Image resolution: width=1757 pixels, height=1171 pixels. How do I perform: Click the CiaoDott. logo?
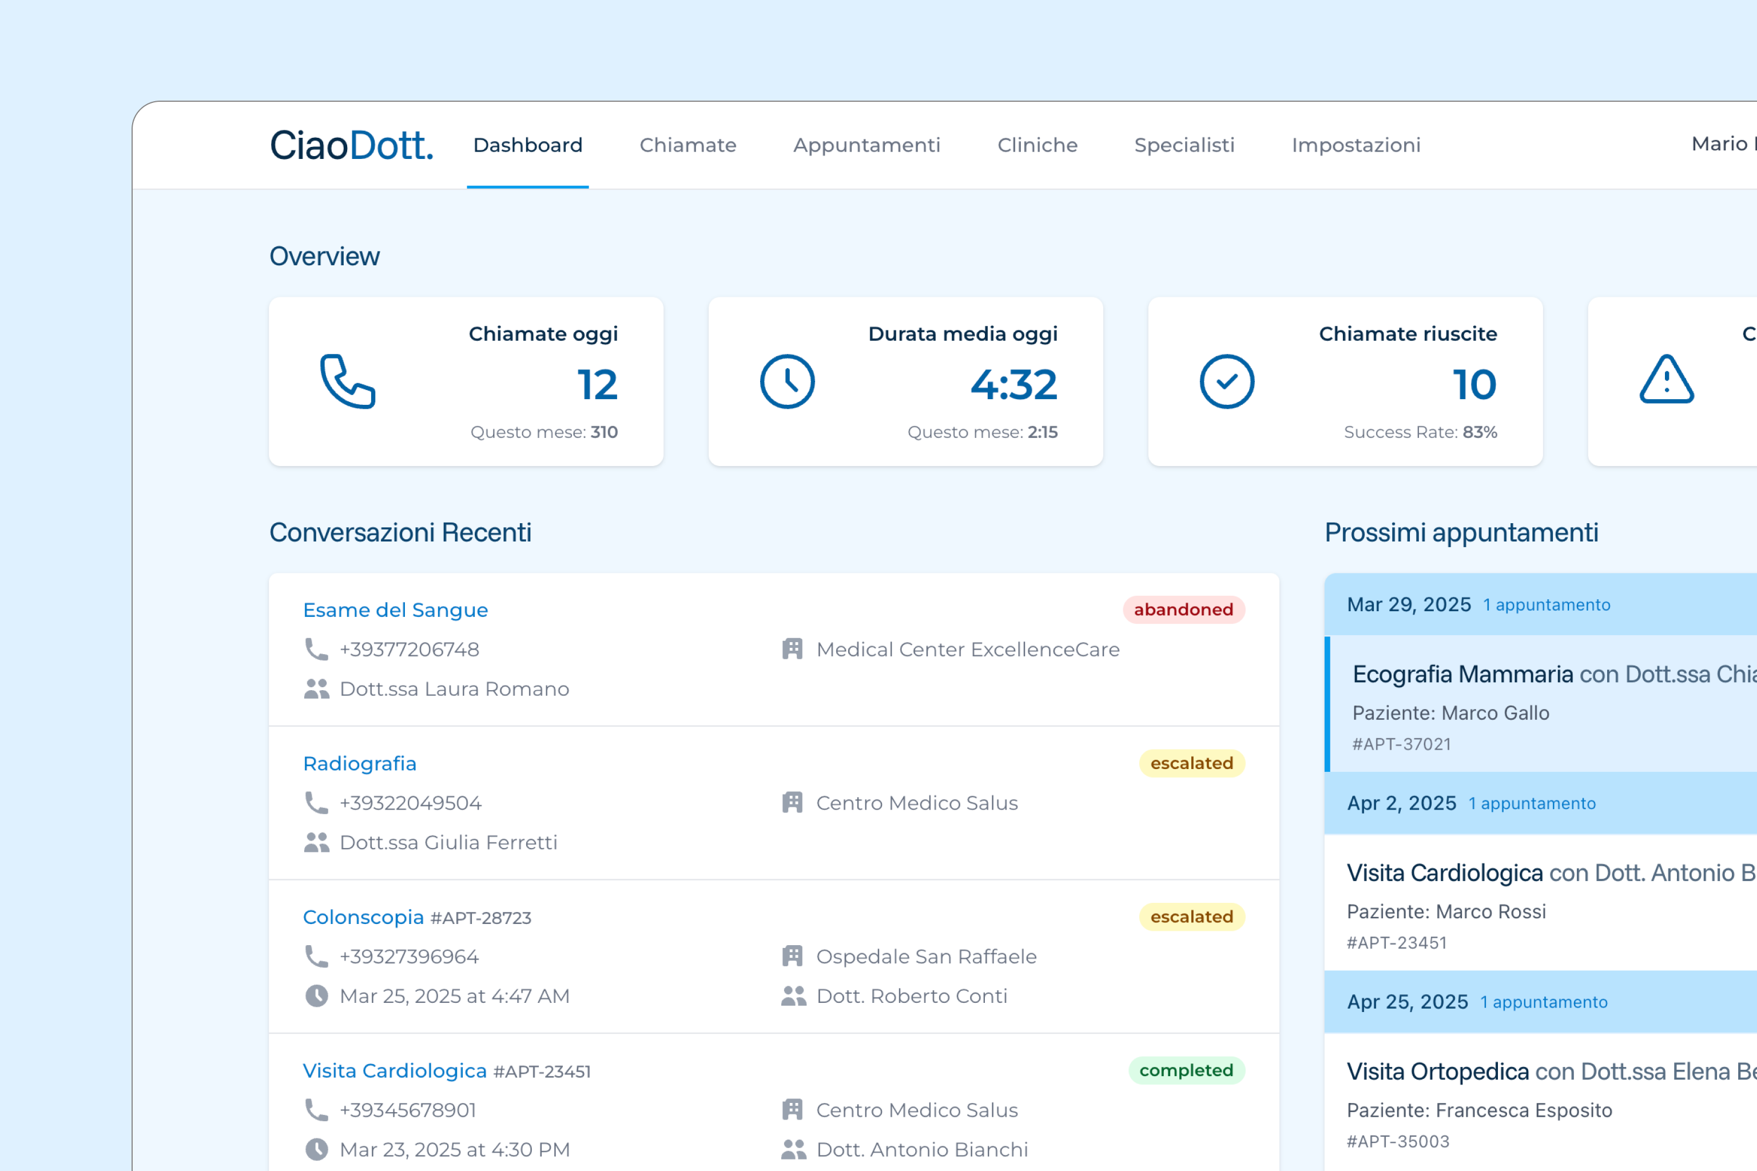tap(351, 145)
